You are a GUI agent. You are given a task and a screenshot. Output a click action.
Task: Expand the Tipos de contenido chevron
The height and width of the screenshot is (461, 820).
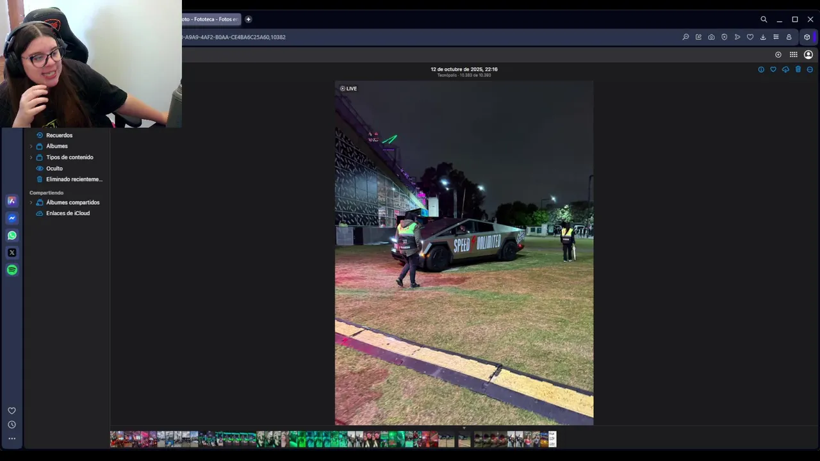(31, 157)
